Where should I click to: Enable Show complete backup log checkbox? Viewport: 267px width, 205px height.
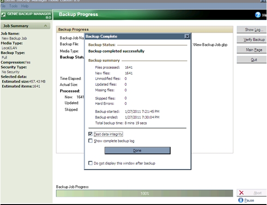pos(90,141)
